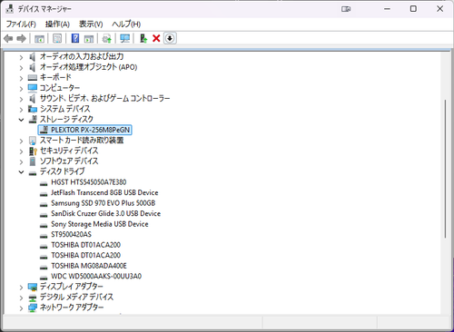Expand the オーディオ処理オブジェクト (APO) node
The width and height of the screenshot is (454, 332).
(x=21, y=67)
